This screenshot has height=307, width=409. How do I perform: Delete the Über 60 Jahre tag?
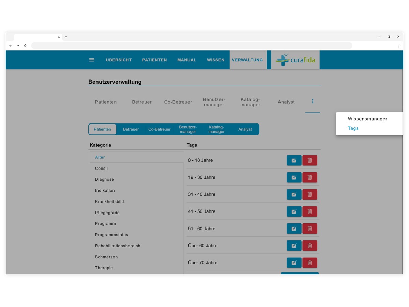point(310,246)
